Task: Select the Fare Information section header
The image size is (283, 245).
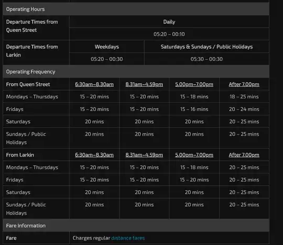Action: coord(136,226)
